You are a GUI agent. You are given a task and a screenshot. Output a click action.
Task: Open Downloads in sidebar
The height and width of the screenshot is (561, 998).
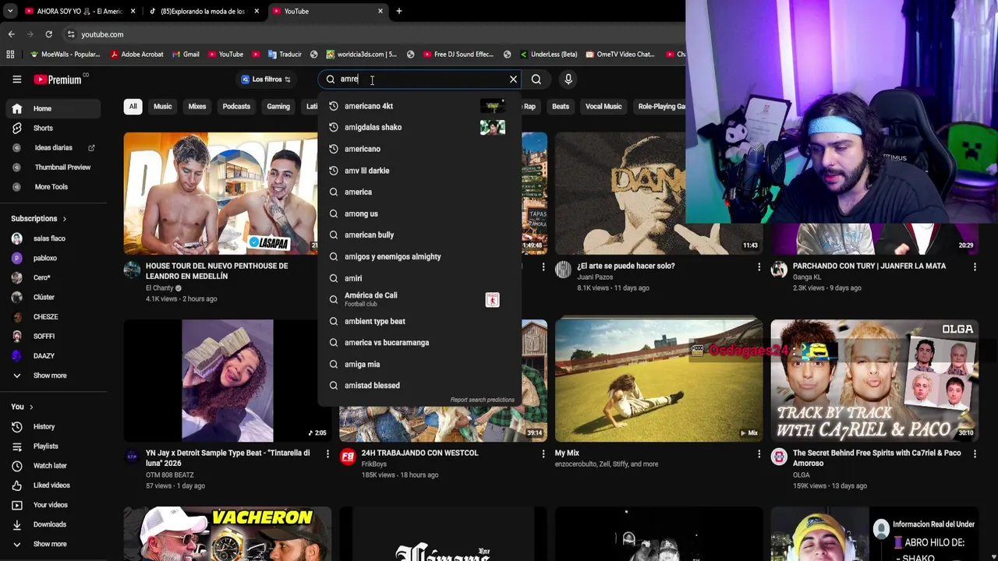53,524
